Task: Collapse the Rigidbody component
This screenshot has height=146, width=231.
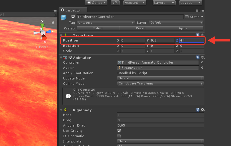Action: (x=61, y=110)
